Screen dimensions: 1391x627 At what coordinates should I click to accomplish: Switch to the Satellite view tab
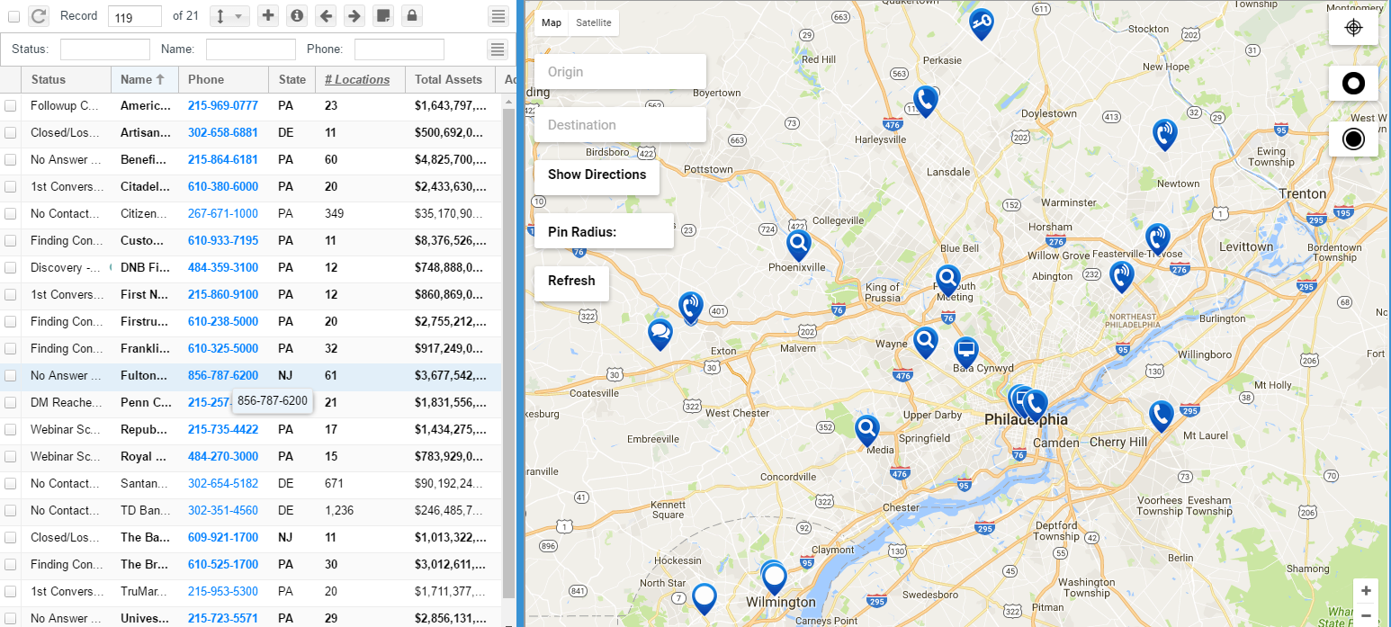point(594,22)
